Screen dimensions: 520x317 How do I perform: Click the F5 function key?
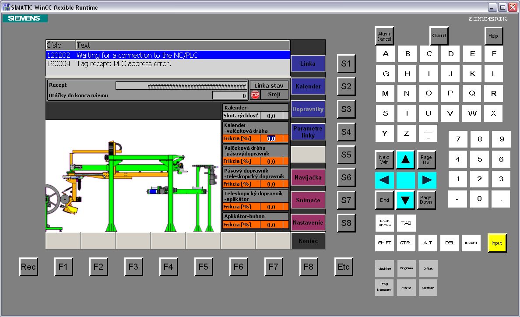pos(203,267)
